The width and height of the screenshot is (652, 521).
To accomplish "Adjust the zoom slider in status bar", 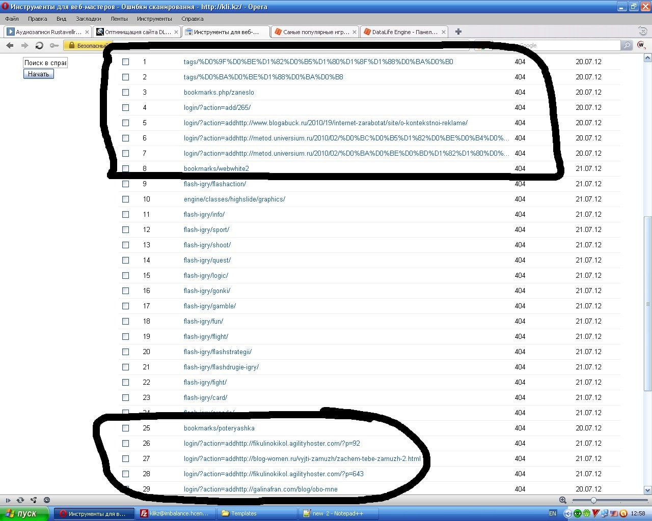I will pyautogui.click(x=593, y=500).
